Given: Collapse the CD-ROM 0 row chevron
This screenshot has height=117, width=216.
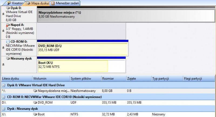Looking at the screenshot, I should point(3,48).
